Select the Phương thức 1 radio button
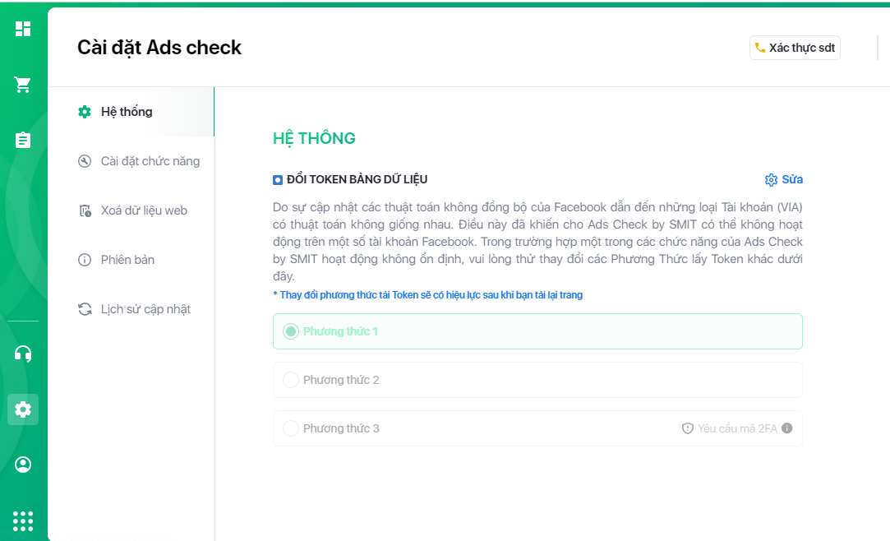 tap(290, 331)
